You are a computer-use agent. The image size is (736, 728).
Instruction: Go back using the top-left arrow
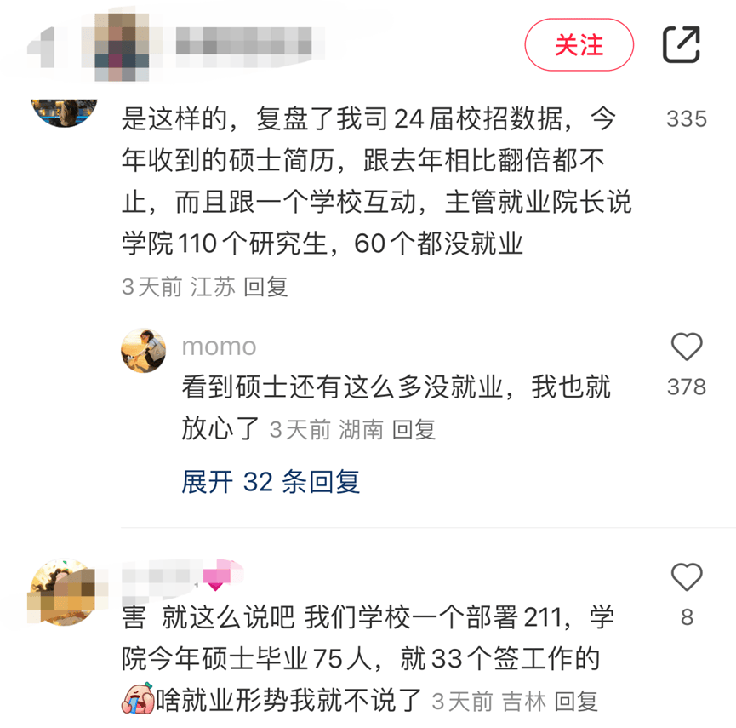click(43, 47)
